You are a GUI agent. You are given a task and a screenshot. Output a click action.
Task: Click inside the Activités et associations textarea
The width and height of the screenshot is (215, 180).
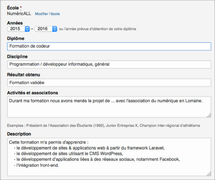[x=109, y=107]
